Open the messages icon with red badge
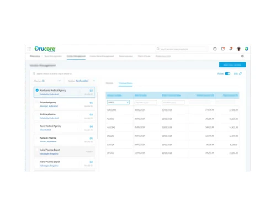This screenshot has width=276, height=207. 223,49
